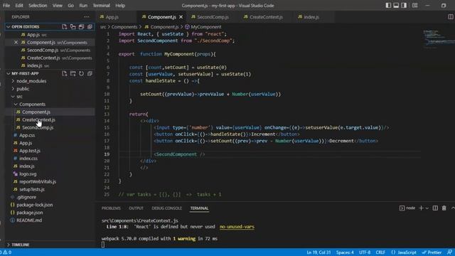Toggle vertical/horizontal editor layout in Open Editors

point(73,27)
